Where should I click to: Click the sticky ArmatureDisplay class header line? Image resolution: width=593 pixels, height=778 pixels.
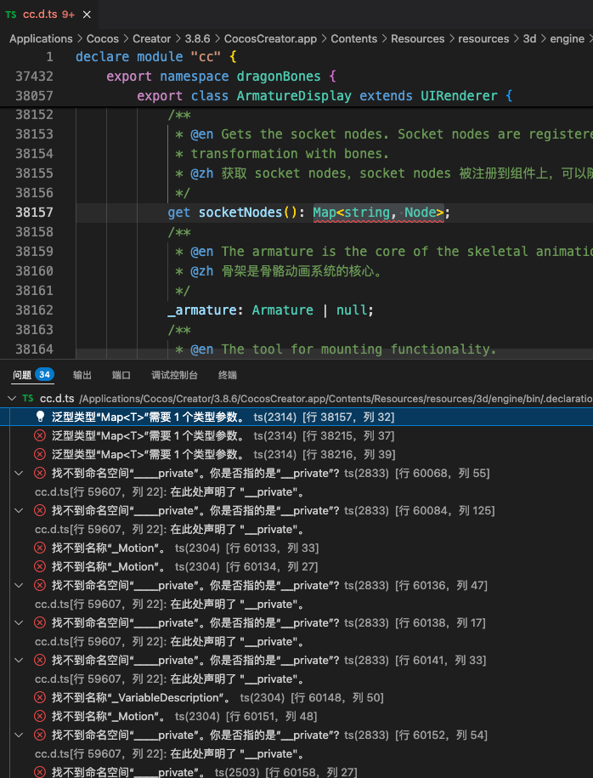pyautogui.click(x=323, y=96)
